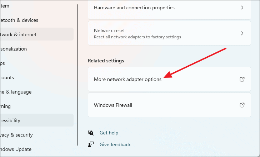Open Windows Update in sidebar
This screenshot has height=157, width=260.
point(37,149)
